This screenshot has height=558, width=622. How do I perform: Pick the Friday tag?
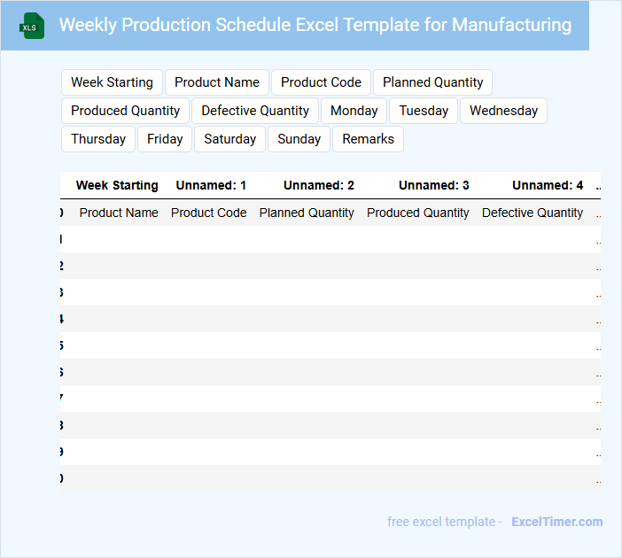[x=165, y=139]
